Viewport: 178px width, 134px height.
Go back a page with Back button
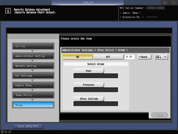click(145, 57)
